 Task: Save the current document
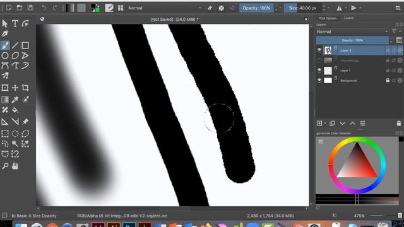pos(30,8)
